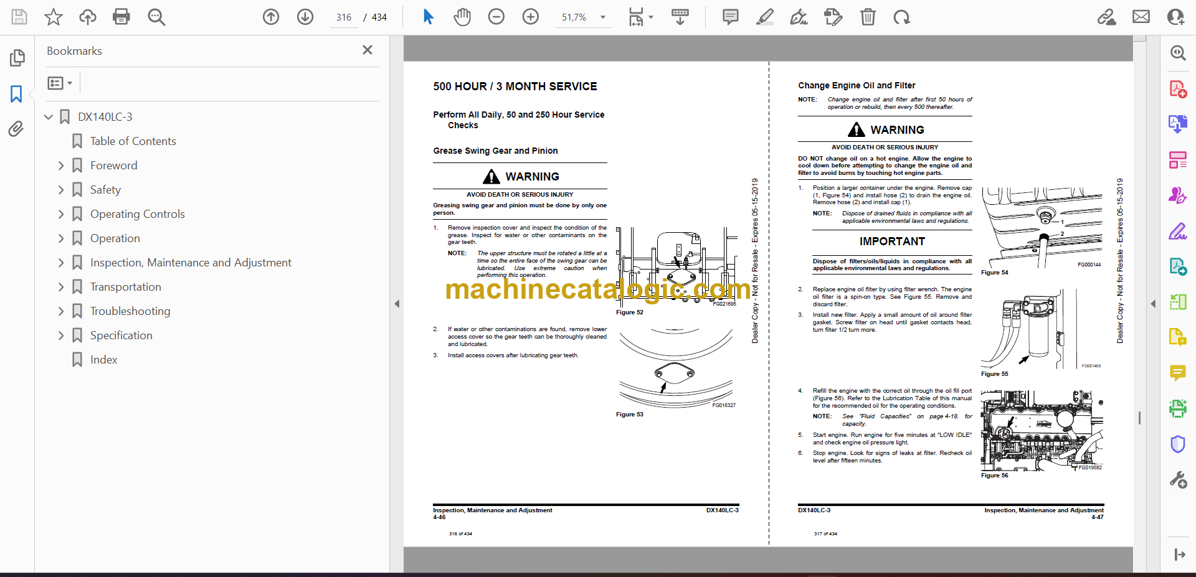
Task: Open the Operating Controls bookmark label
Action: pos(138,214)
